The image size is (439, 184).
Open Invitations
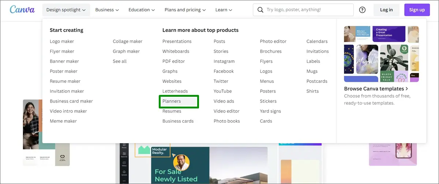[x=318, y=51]
